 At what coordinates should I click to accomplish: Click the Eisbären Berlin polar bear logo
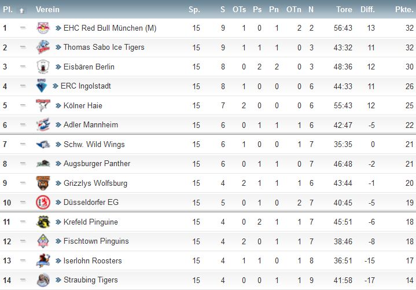(43, 67)
